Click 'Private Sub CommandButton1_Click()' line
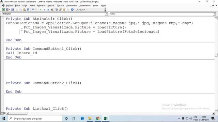 pyautogui.click(x=43, y=49)
